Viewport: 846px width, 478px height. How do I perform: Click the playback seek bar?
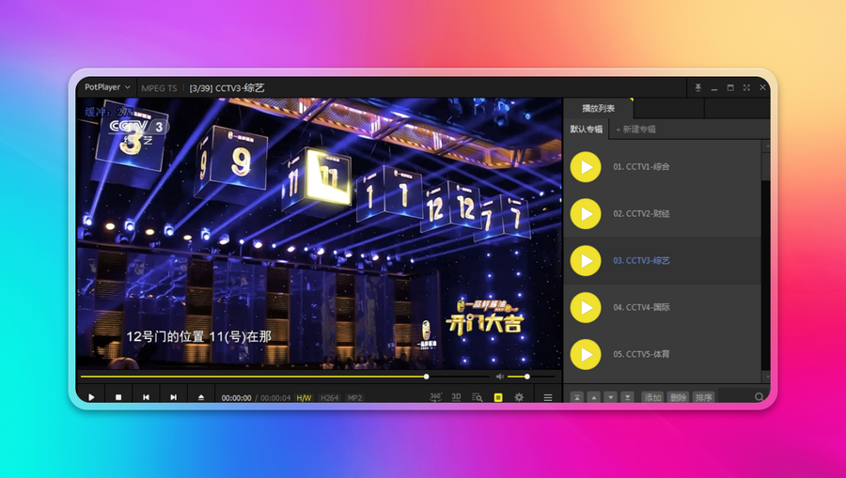tap(254, 377)
